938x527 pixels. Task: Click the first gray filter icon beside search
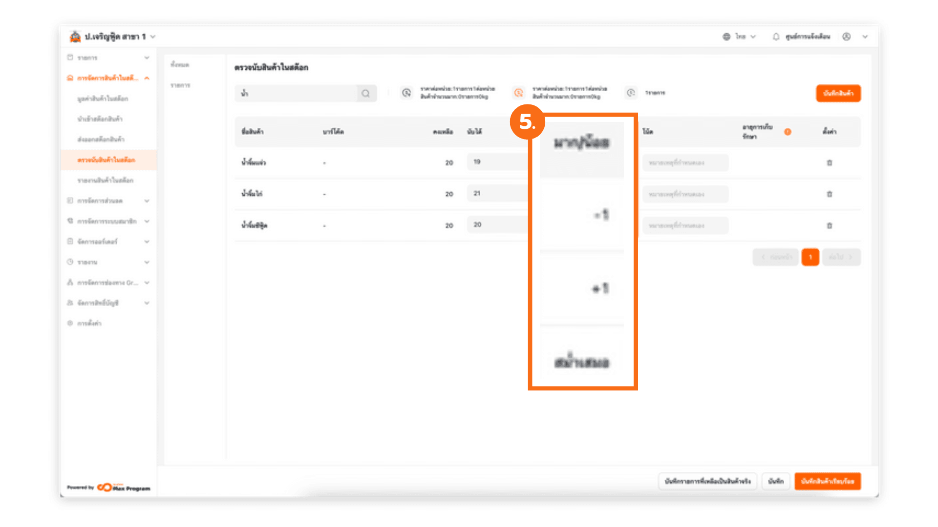pyautogui.click(x=406, y=93)
